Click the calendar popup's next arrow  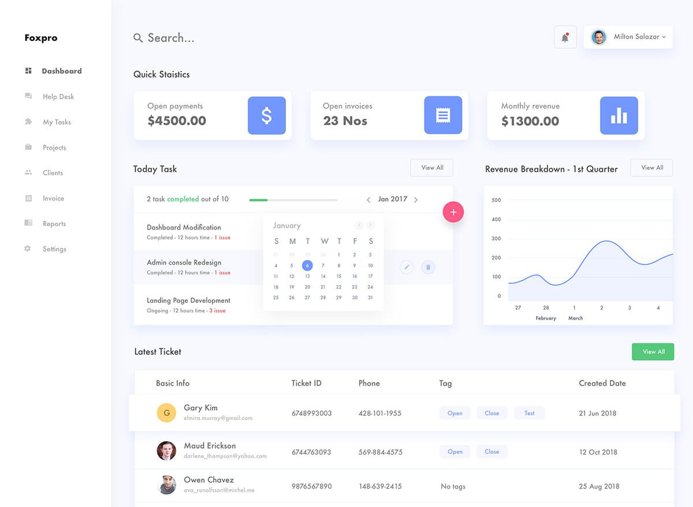click(x=370, y=226)
